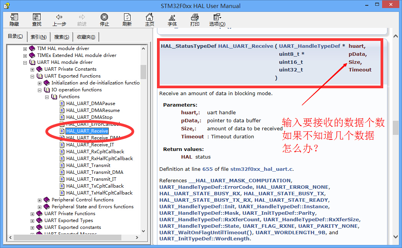Expand the Peripheral State and Errors functions node

point(39,207)
